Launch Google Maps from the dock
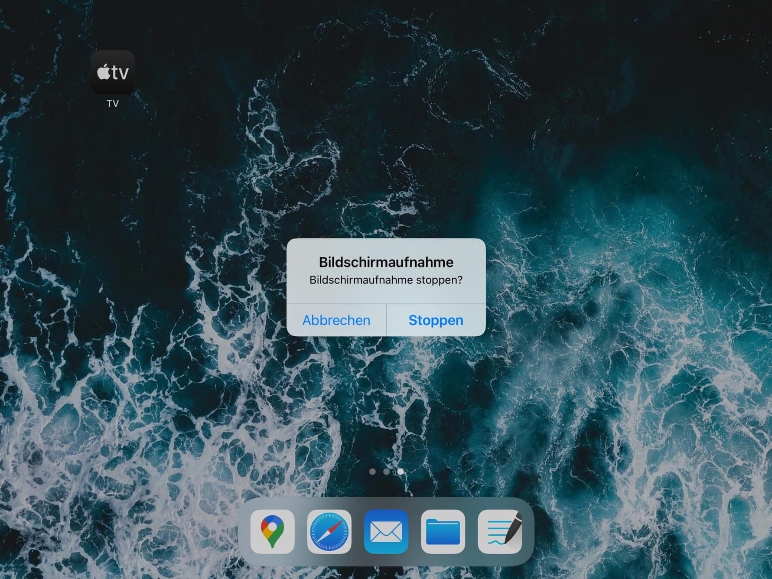Screen dimensions: 772x579 (272, 531)
